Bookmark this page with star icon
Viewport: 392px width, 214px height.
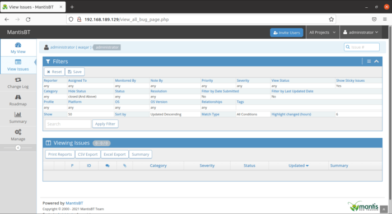(332, 20)
